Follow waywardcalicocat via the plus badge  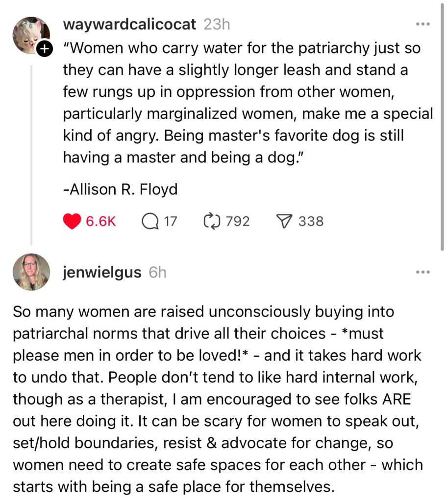coord(44,49)
